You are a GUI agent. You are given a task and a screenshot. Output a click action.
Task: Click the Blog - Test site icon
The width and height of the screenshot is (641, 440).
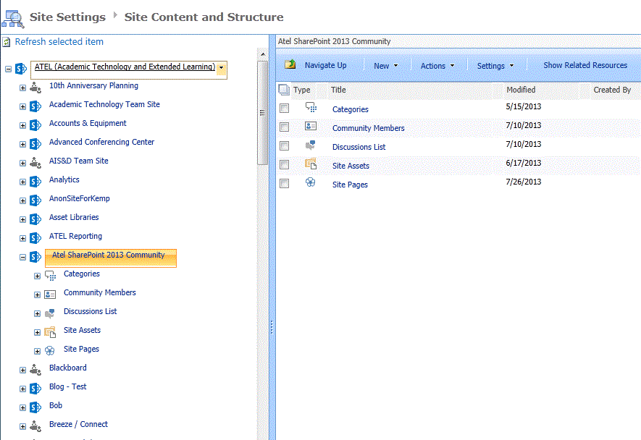pyautogui.click(x=35, y=389)
